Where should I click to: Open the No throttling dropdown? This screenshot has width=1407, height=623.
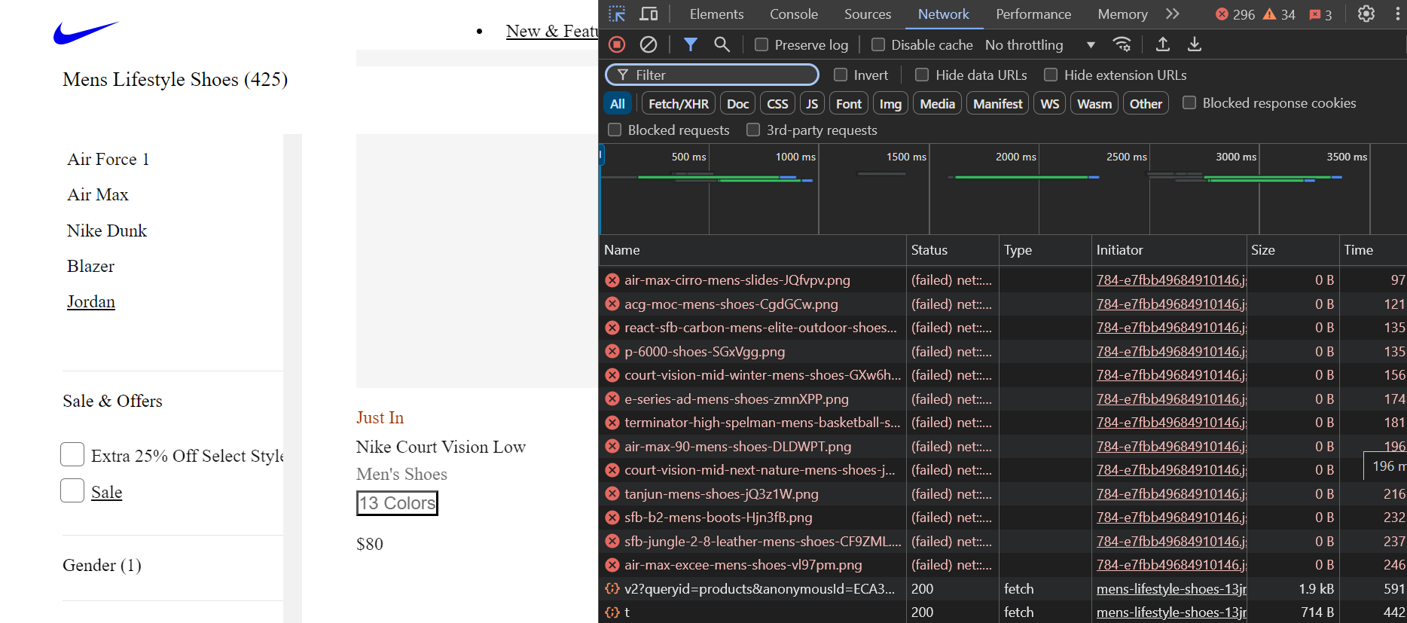click(x=1040, y=44)
